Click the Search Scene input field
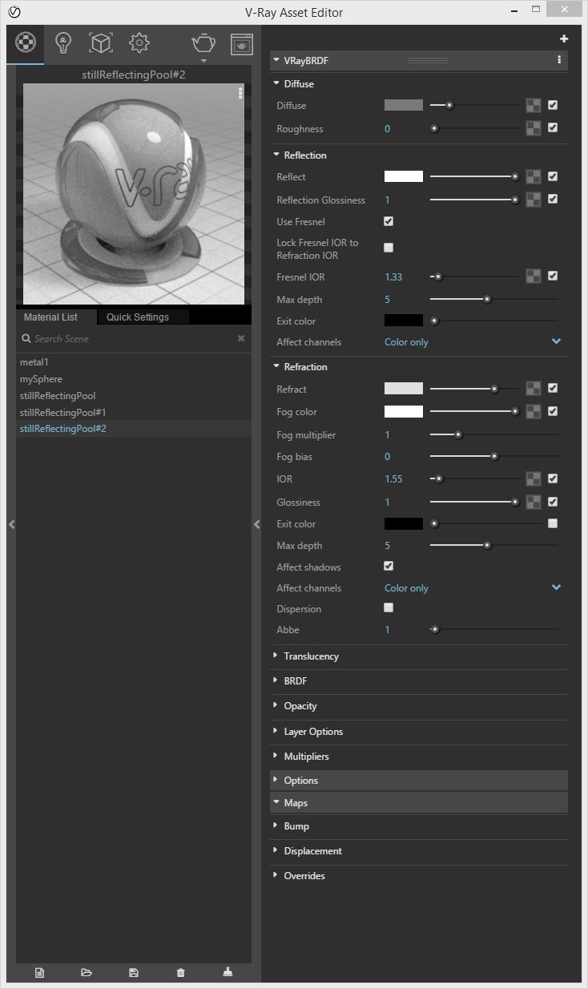The height and width of the screenshot is (989, 588). [132, 339]
